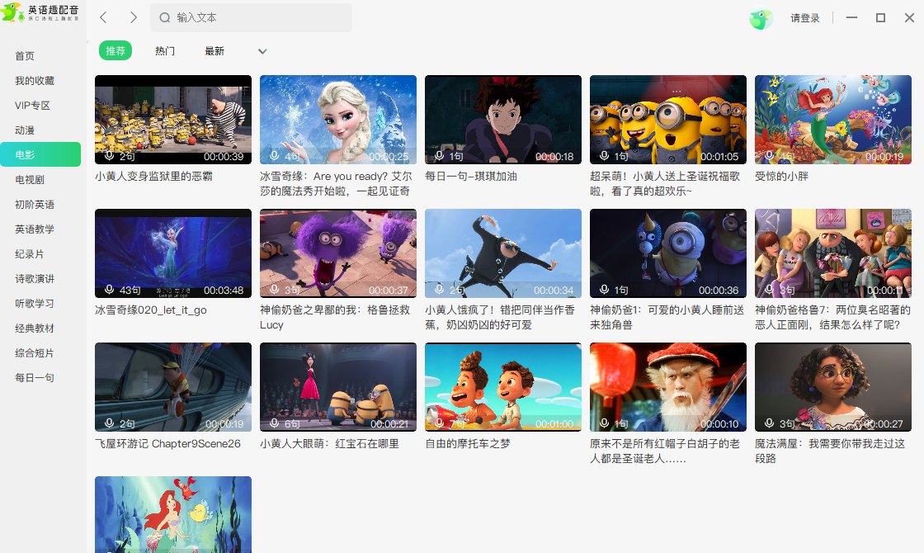Viewport: 924px width, 553px height.
Task: Open the 飞屋环游记 Chapter9Scene26 thumbnail
Action: click(x=172, y=387)
